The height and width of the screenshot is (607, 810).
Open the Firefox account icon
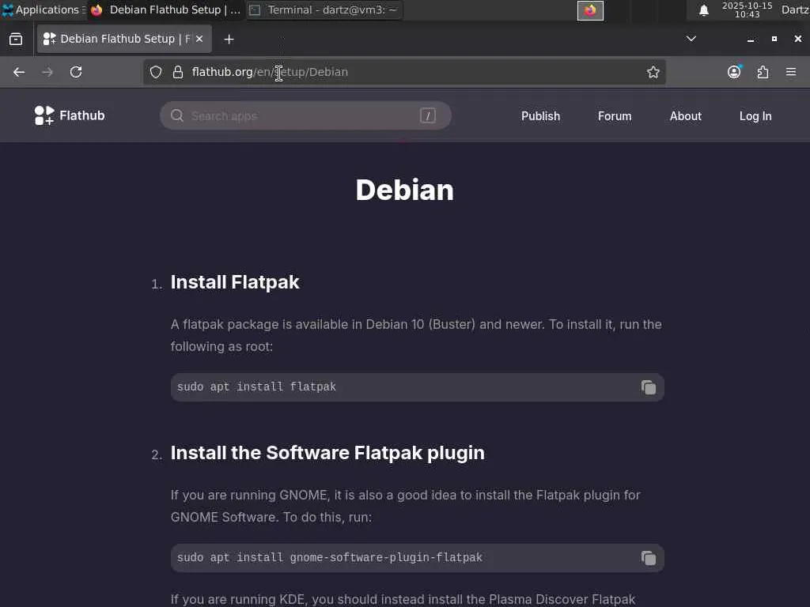click(734, 72)
